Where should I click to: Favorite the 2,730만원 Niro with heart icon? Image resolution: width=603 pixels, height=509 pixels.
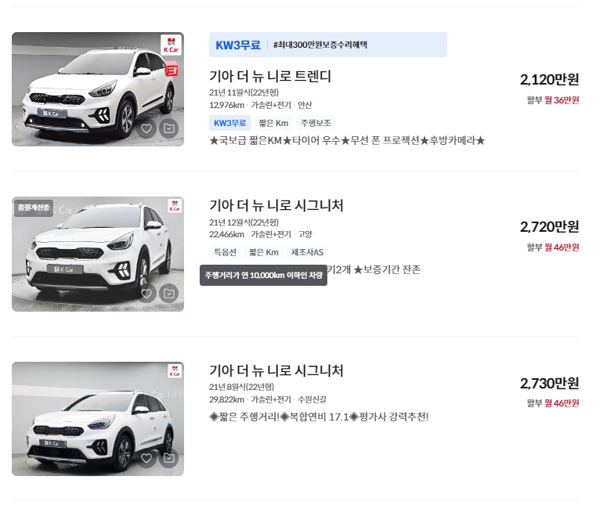pyautogui.click(x=146, y=458)
